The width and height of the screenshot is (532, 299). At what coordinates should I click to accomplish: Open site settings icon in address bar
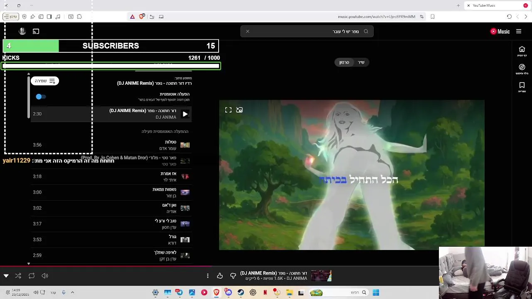pos(421,17)
